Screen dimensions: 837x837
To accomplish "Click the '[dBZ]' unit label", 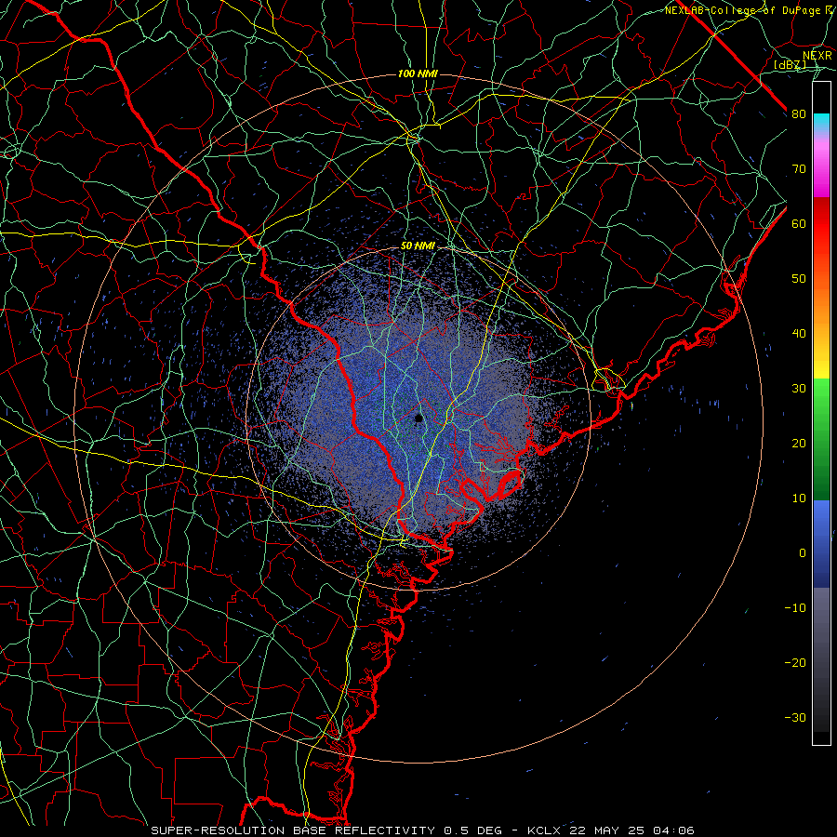I will click(x=790, y=65).
